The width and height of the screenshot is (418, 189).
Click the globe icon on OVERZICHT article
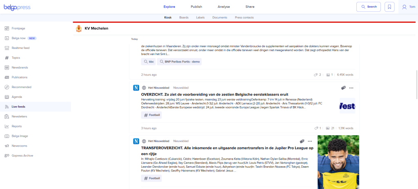point(144,88)
